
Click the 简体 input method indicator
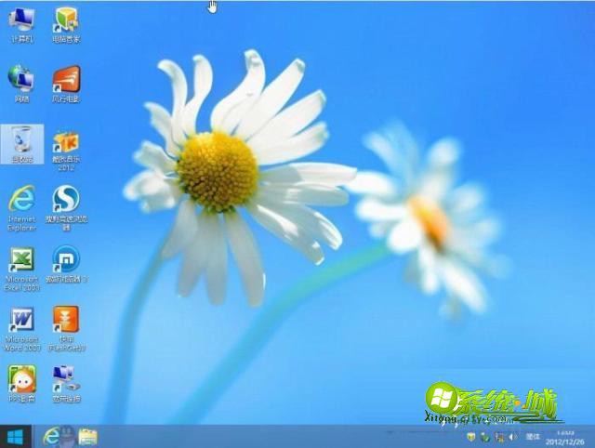(533, 437)
